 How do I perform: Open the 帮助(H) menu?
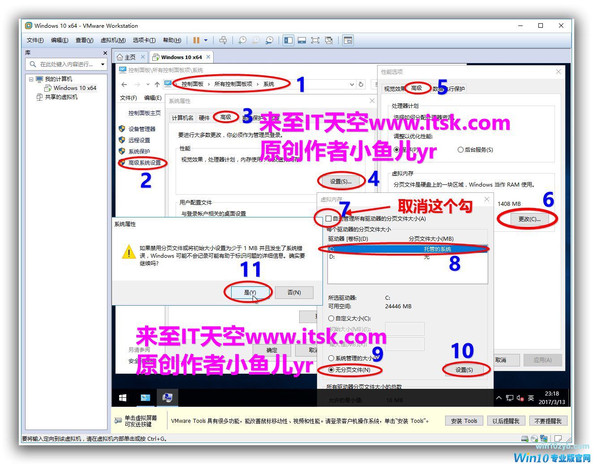[172, 40]
